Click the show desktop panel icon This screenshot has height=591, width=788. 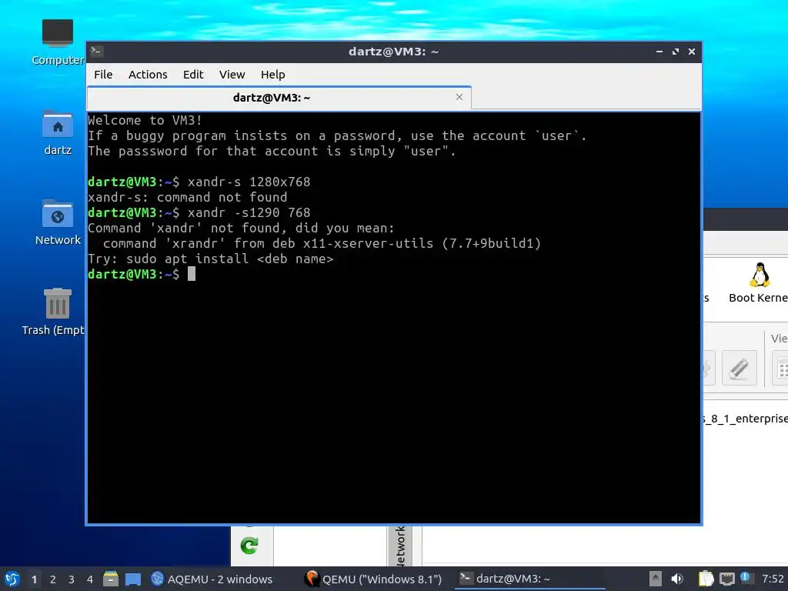tap(133, 579)
